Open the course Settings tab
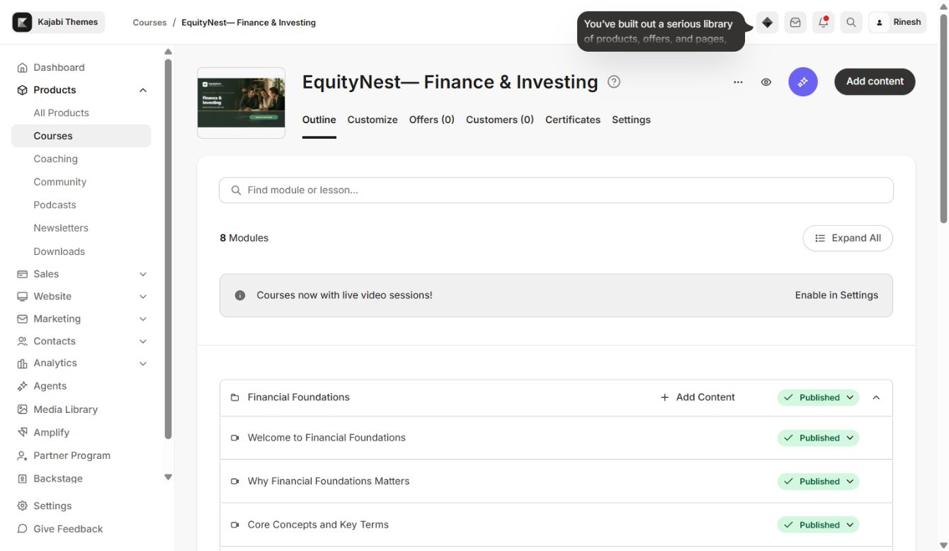 tap(631, 120)
